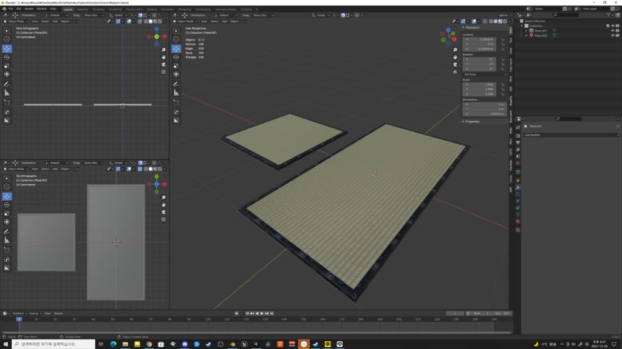Viewport: 622px width, 349px height.
Task: Click the Location X value field
Action: click(480, 39)
